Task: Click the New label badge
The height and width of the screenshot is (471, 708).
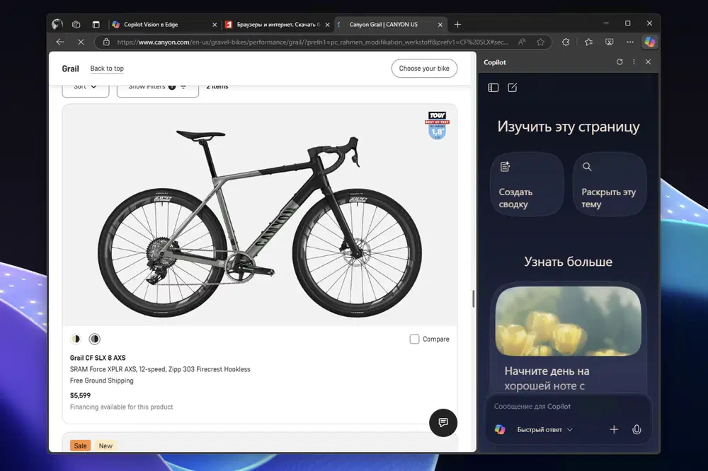Action: [105, 446]
